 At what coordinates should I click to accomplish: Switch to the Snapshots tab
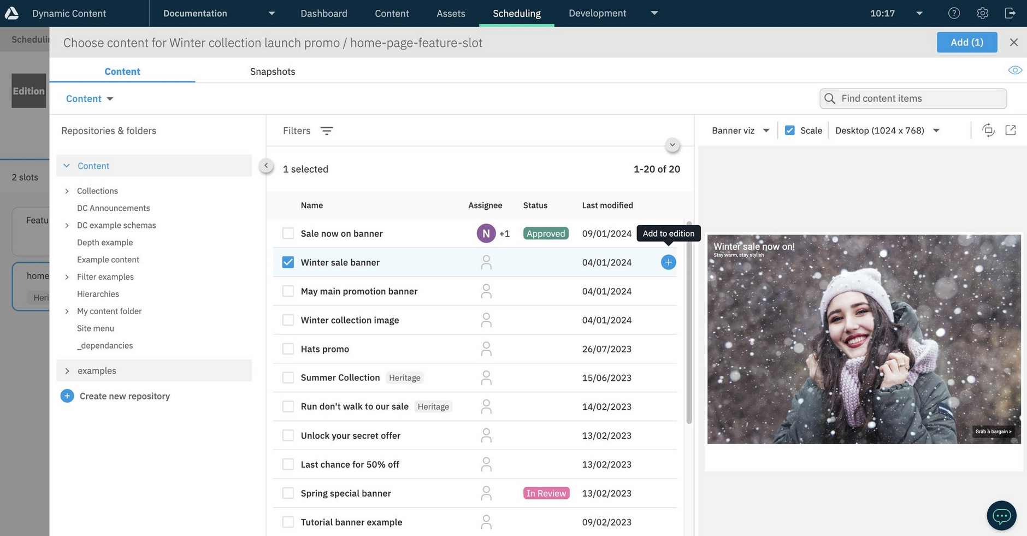273,72
